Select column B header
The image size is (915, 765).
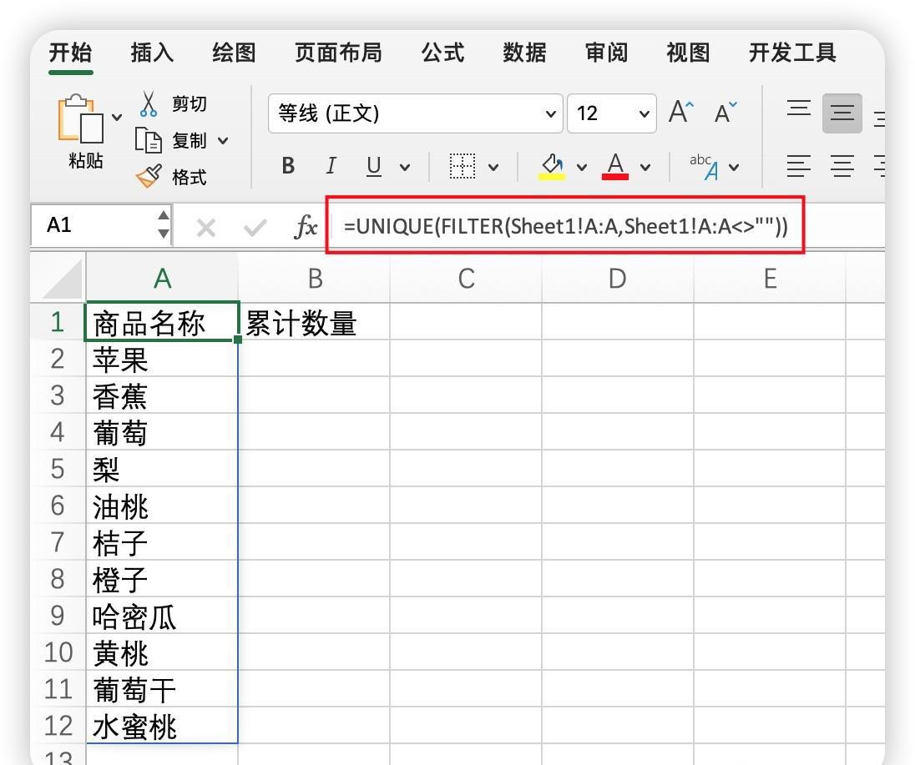click(315, 278)
